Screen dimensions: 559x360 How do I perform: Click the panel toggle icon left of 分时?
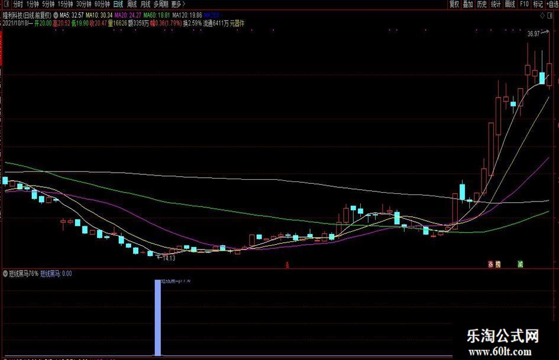pyautogui.click(x=6, y=4)
